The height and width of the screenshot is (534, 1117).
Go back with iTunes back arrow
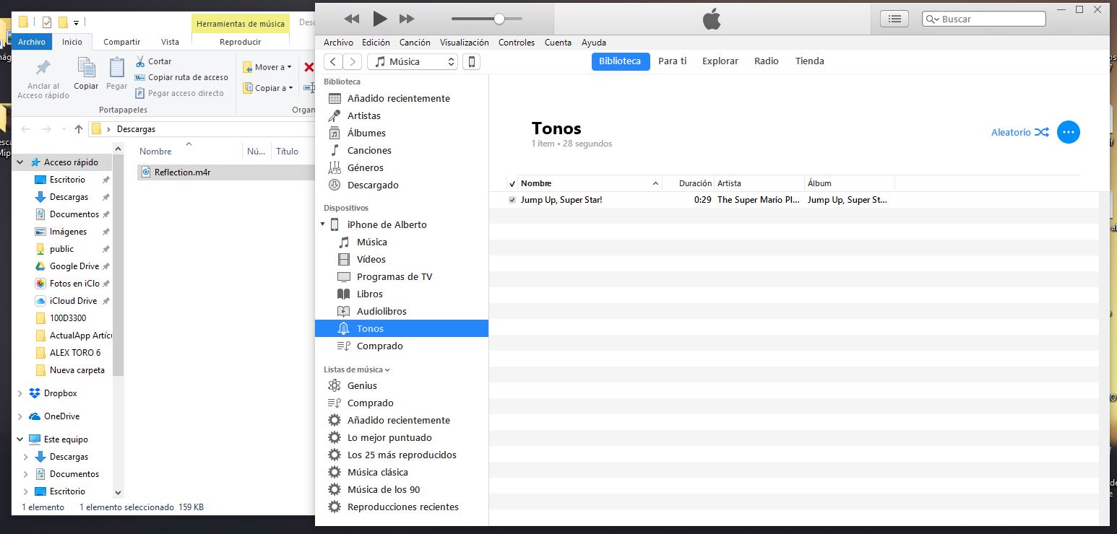[x=333, y=61]
